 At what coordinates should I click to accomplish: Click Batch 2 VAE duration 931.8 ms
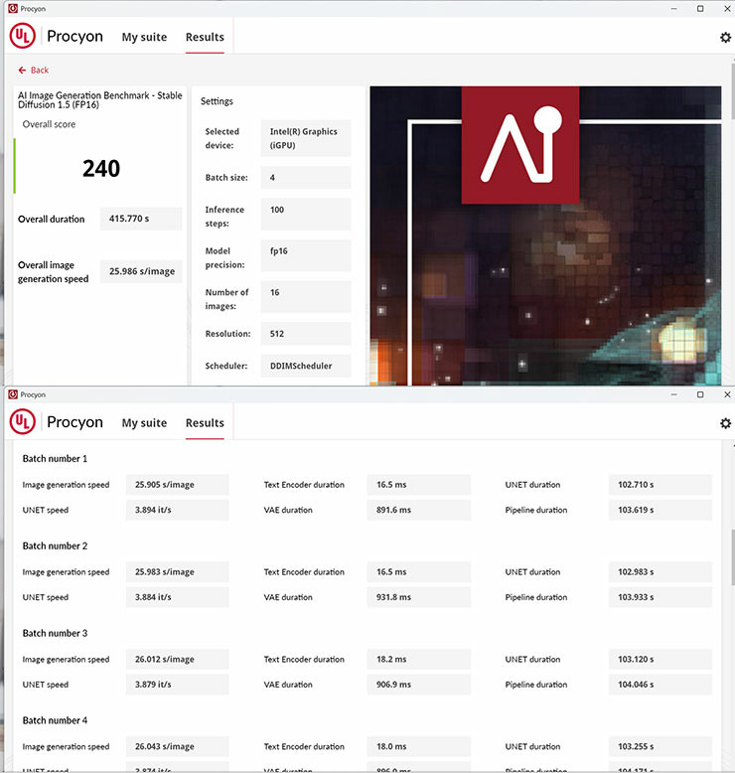pos(419,597)
